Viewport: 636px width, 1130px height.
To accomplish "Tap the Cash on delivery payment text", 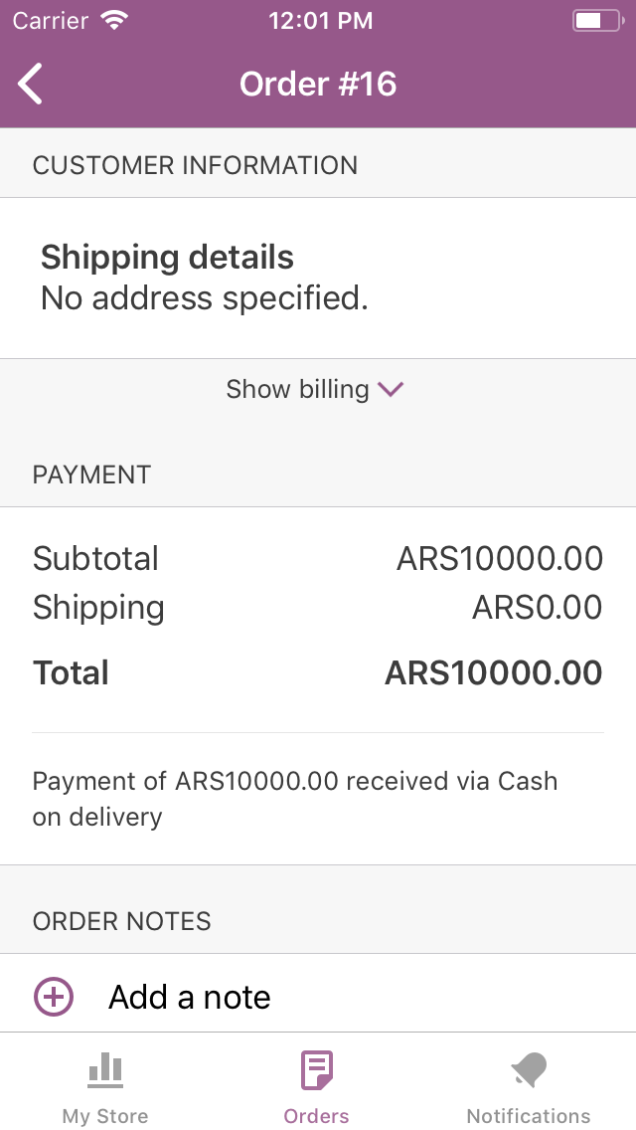I will click(x=295, y=799).
